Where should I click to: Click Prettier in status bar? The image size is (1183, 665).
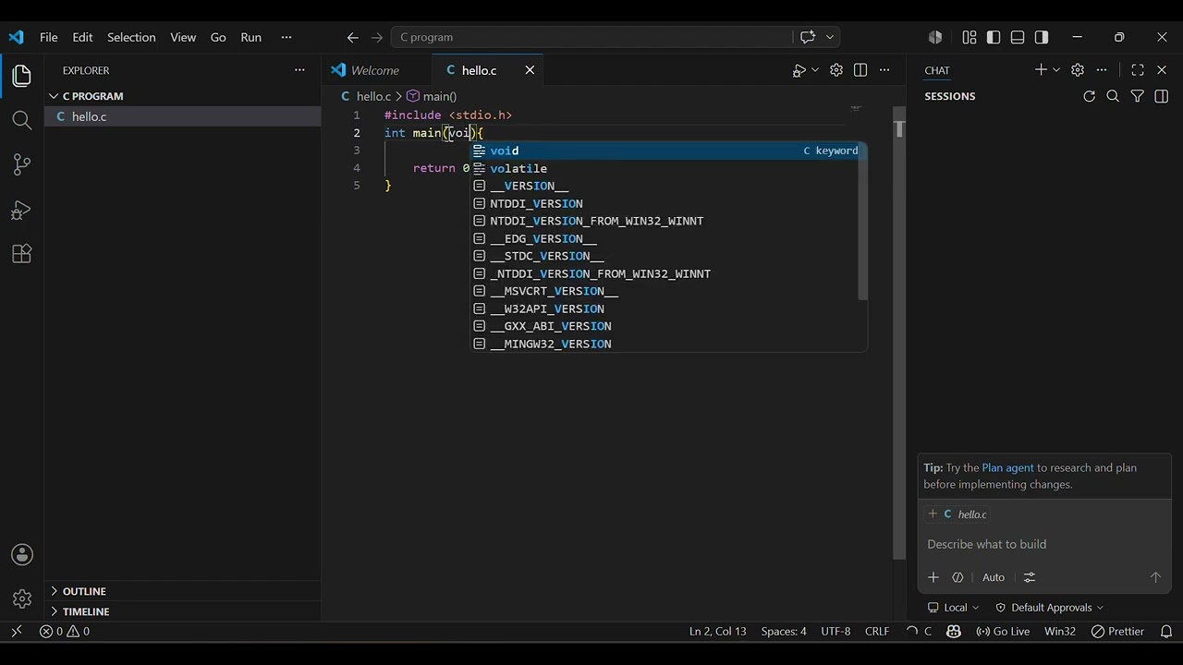[1117, 632]
